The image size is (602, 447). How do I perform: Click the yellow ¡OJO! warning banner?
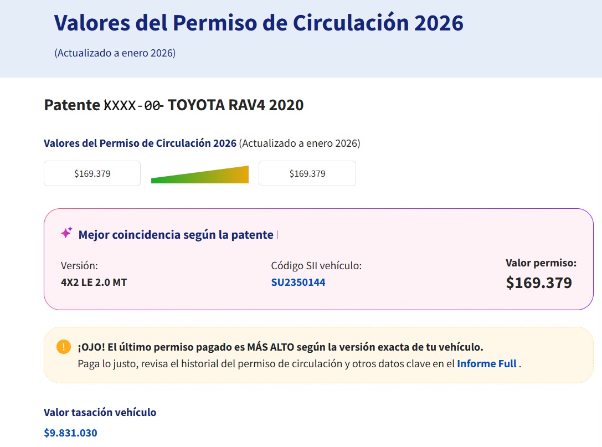coord(318,356)
